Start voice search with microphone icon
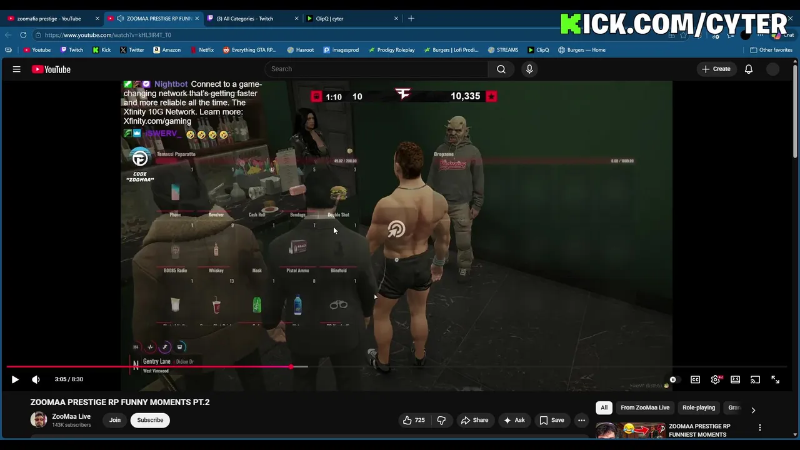Screen dimensions: 800x450 [x=529, y=69]
